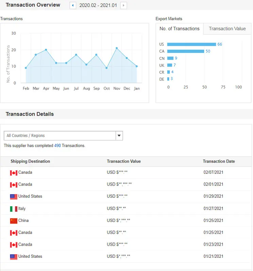Click the previous date range arrow

click(73, 5)
